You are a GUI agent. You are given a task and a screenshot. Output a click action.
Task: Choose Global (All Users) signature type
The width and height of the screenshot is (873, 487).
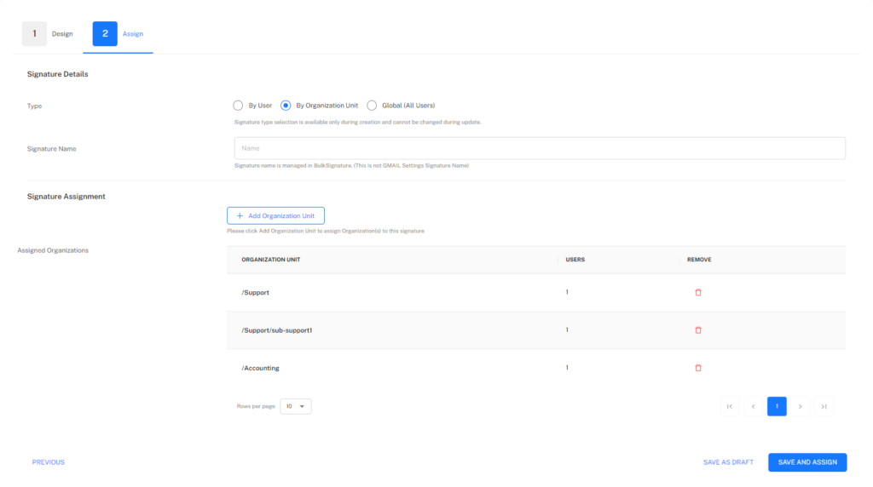[x=372, y=106]
